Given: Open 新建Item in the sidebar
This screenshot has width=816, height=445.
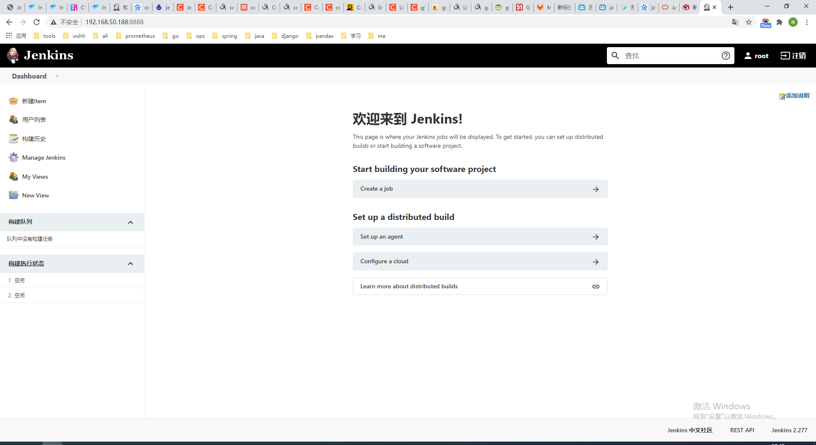Looking at the screenshot, I should click(34, 101).
